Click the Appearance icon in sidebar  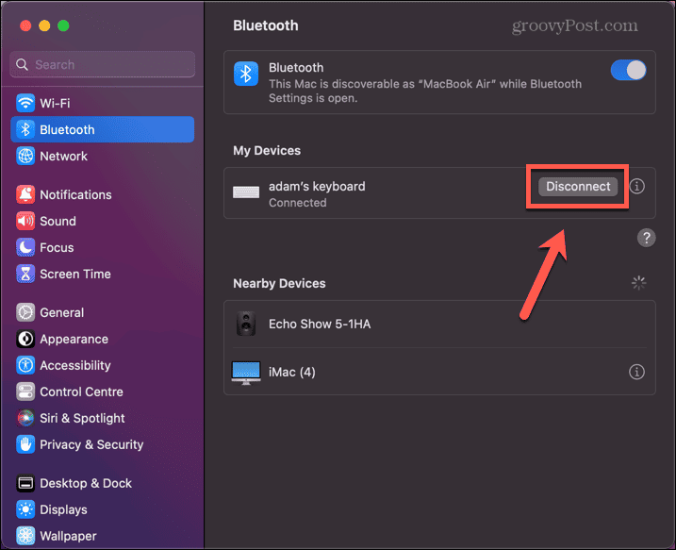point(25,339)
